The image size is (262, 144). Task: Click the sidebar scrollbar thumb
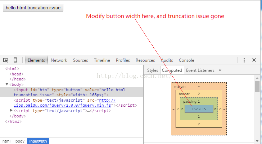257,86
